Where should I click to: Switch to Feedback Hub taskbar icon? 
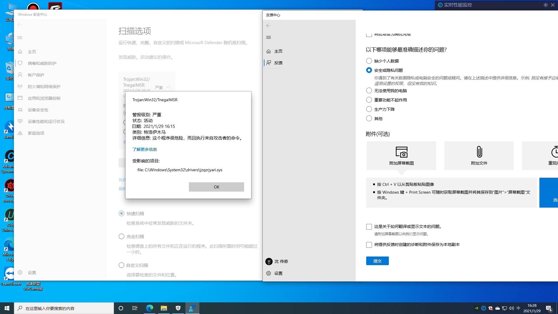pyautogui.click(x=192, y=308)
